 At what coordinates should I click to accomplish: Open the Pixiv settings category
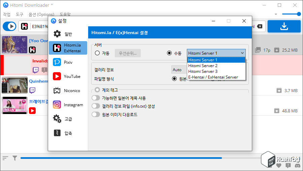(x=68, y=62)
